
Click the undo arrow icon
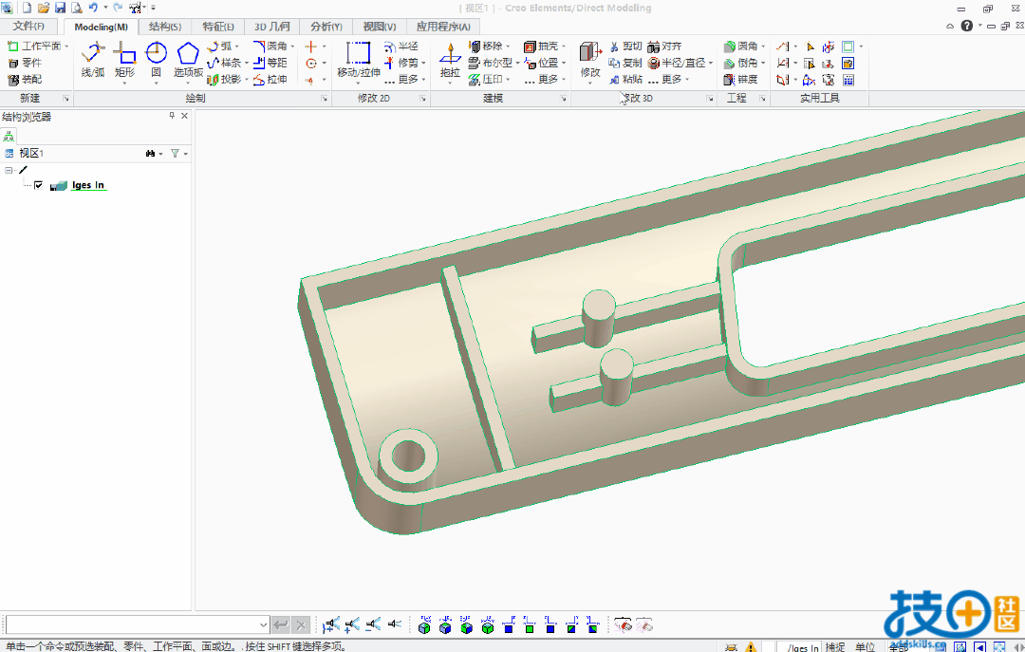pyautogui.click(x=93, y=8)
